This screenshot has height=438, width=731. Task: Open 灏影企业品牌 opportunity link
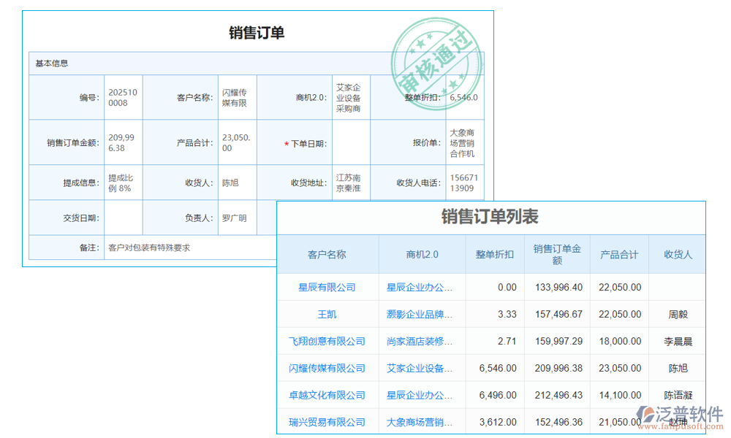click(x=420, y=314)
